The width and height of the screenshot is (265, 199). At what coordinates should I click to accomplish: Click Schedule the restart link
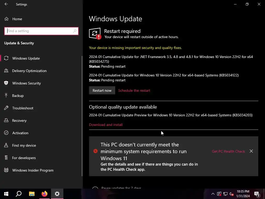[x=134, y=90]
